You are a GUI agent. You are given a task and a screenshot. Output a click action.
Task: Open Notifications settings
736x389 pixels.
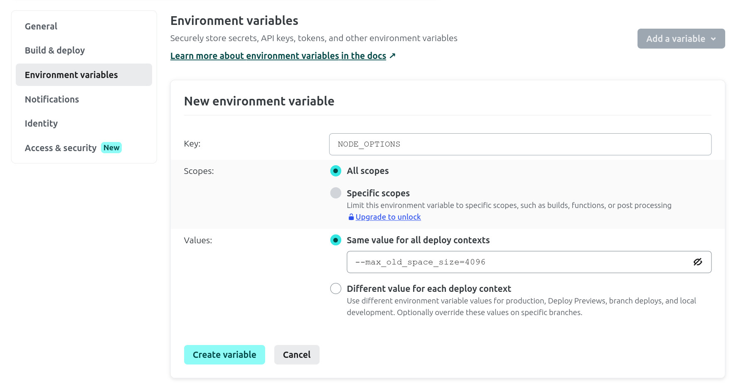(52, 99)
